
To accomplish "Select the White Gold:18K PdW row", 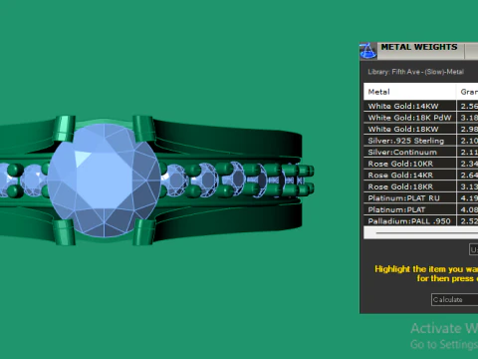I will (x=421, y=118).
